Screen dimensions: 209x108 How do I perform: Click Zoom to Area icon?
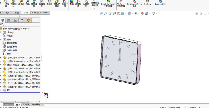tap(106, 13)
